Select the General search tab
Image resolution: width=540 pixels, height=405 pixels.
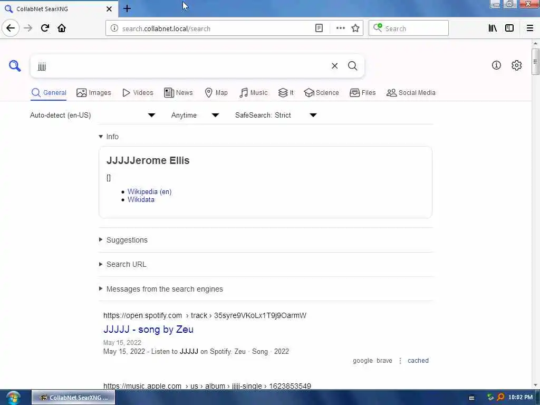click(x=49, y=93)
